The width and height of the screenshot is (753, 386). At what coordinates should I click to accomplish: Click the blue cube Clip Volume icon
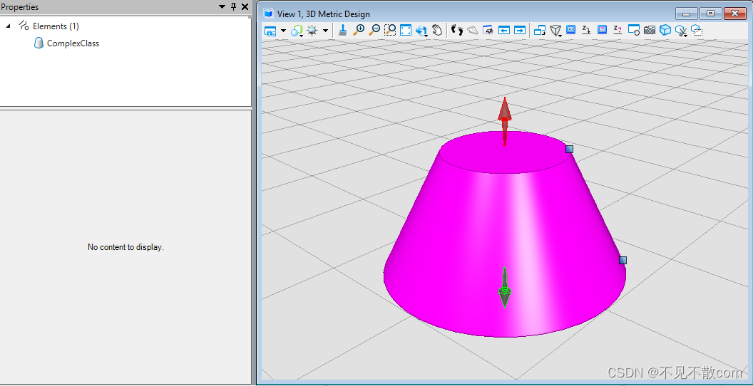pos(665,31)
